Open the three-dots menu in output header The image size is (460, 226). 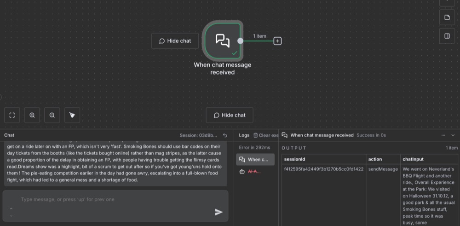coord(444,135)
